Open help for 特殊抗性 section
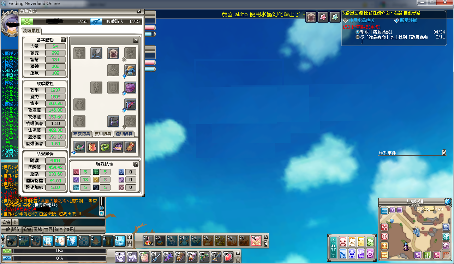Image resolution: width=454 pixels, height=264 pixels. pyautogui.click(x=136, y=164)
